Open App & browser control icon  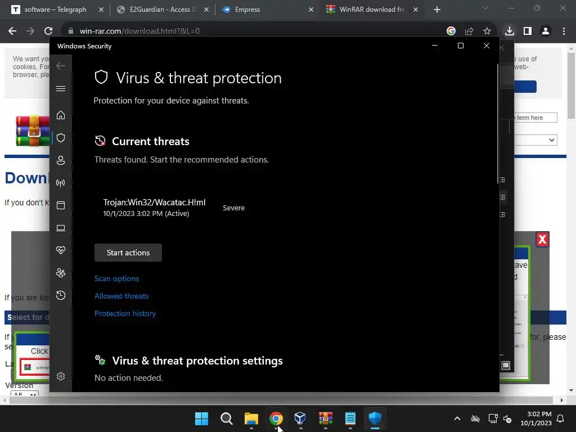[x=61, y=205]
